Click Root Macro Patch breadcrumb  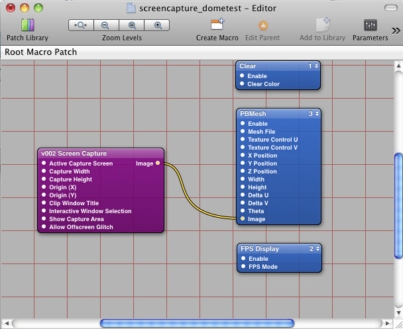click(41, 52)
